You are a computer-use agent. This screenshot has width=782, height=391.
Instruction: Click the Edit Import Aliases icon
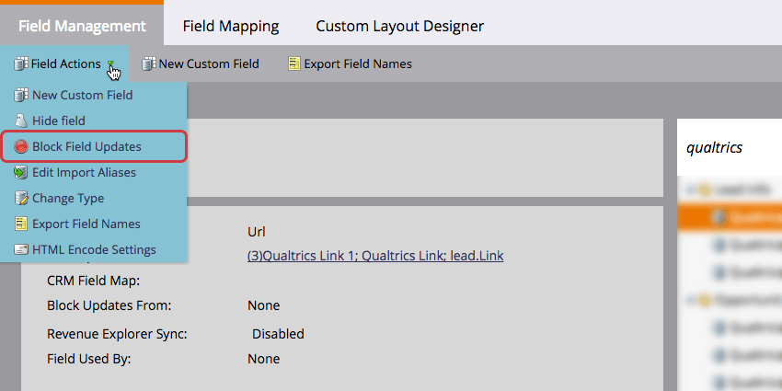click(x=21, y=173)
